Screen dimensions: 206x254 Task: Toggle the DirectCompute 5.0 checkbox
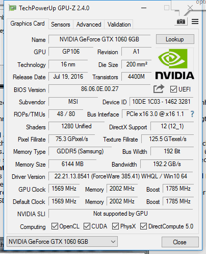pos(143,226)
